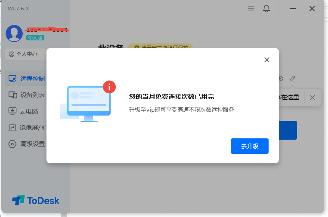Click the pencil edit icon

(x=292, y=79)
